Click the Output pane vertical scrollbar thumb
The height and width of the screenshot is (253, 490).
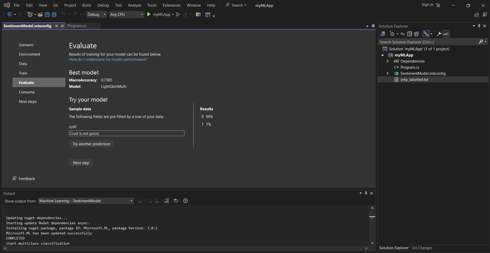372,217
